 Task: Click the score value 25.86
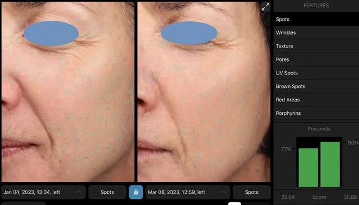[350, 197]
